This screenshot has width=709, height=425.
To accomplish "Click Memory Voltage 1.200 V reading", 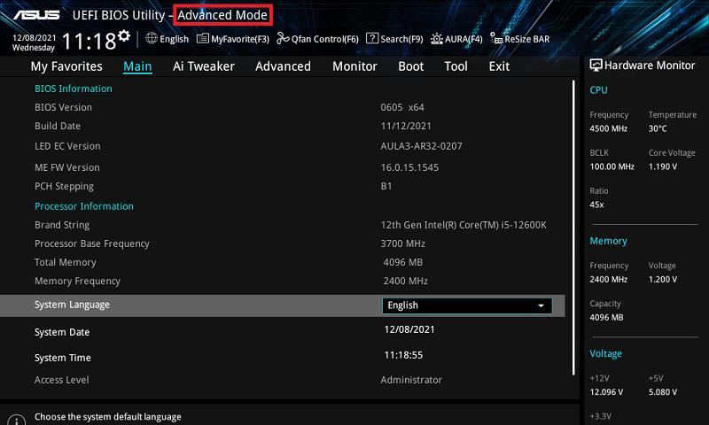I will (x=663, y=280).
